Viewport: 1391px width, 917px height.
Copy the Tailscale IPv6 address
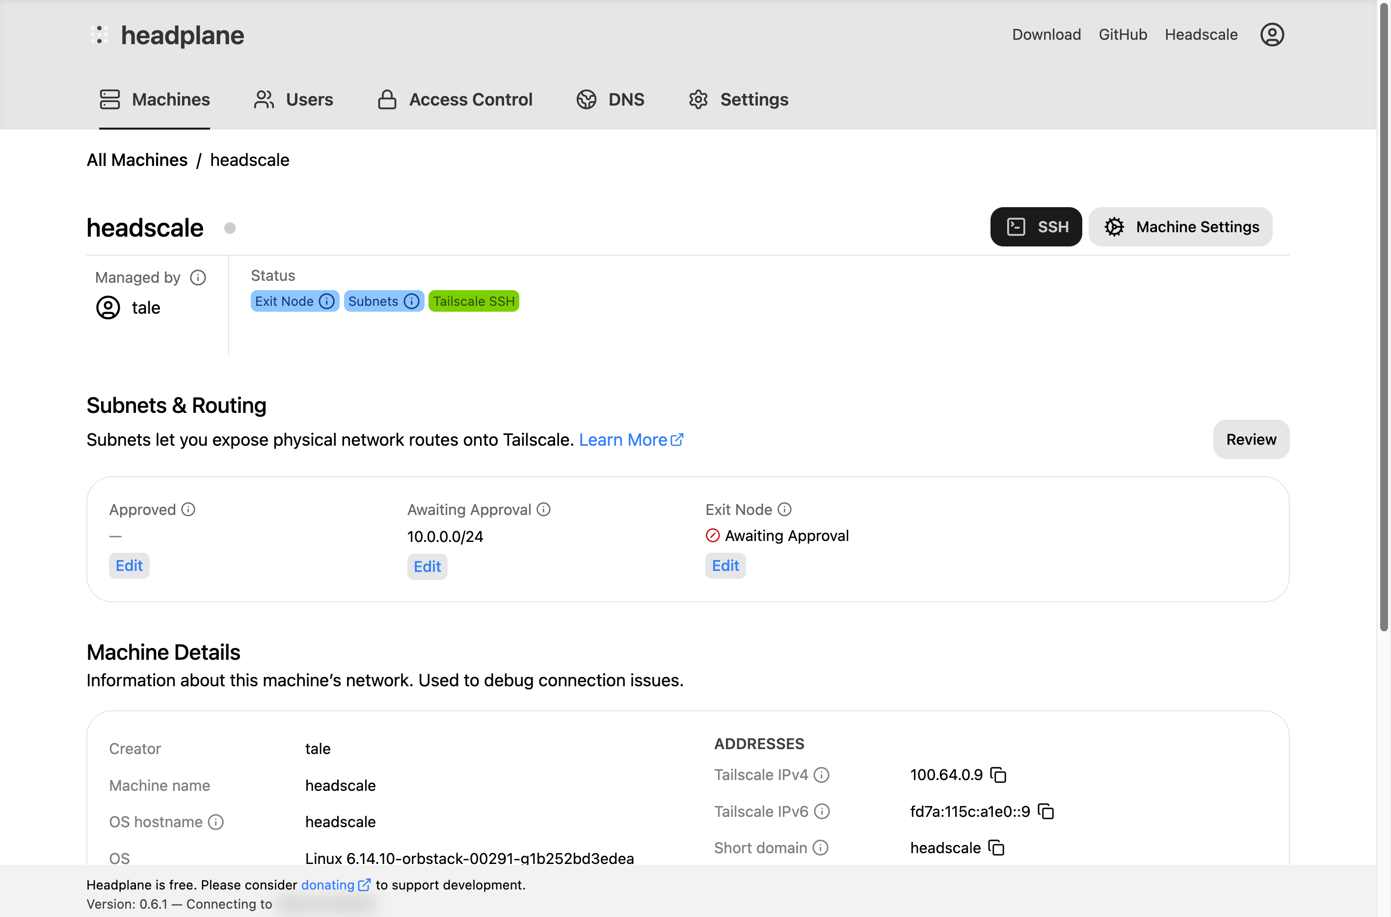(x=1045, y=811)
